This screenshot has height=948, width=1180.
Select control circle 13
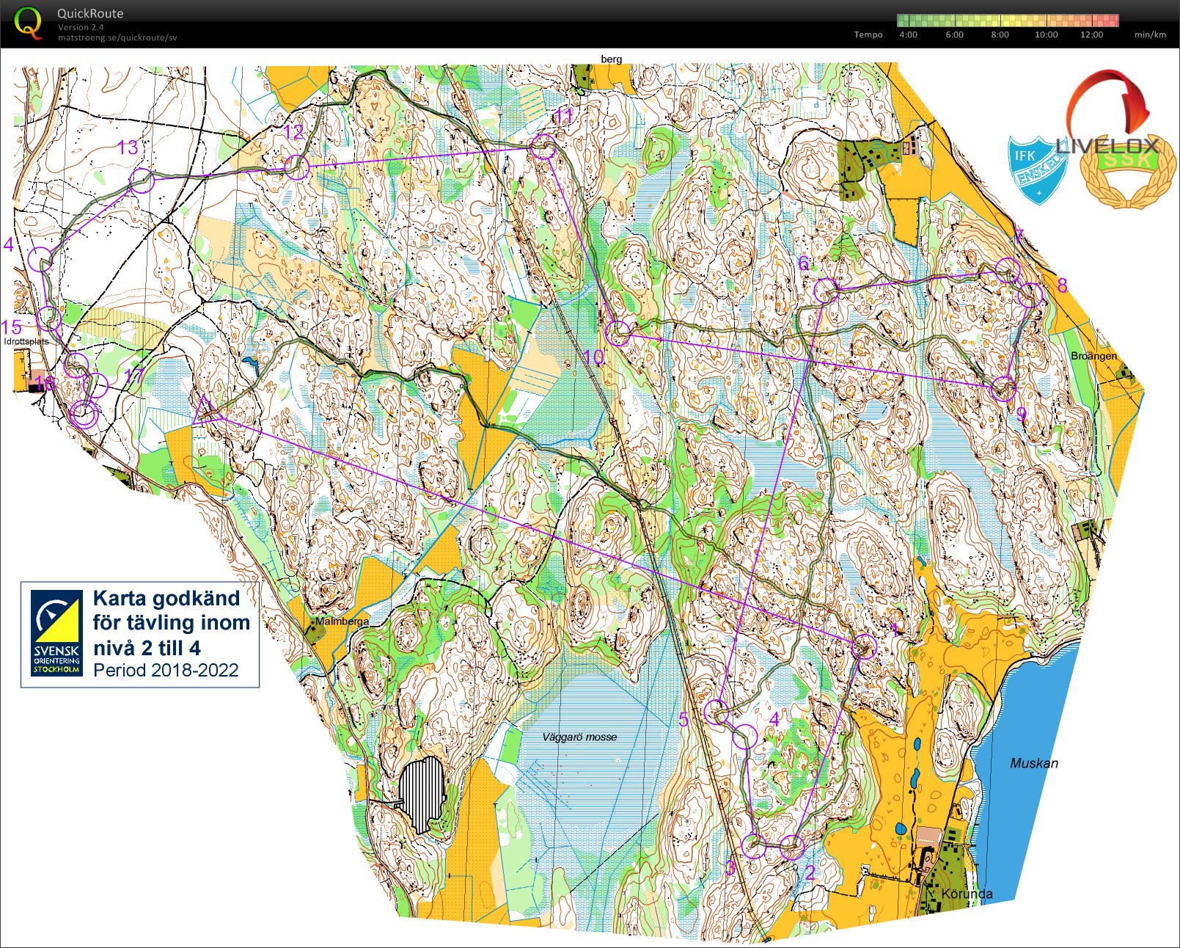point(142,181)
